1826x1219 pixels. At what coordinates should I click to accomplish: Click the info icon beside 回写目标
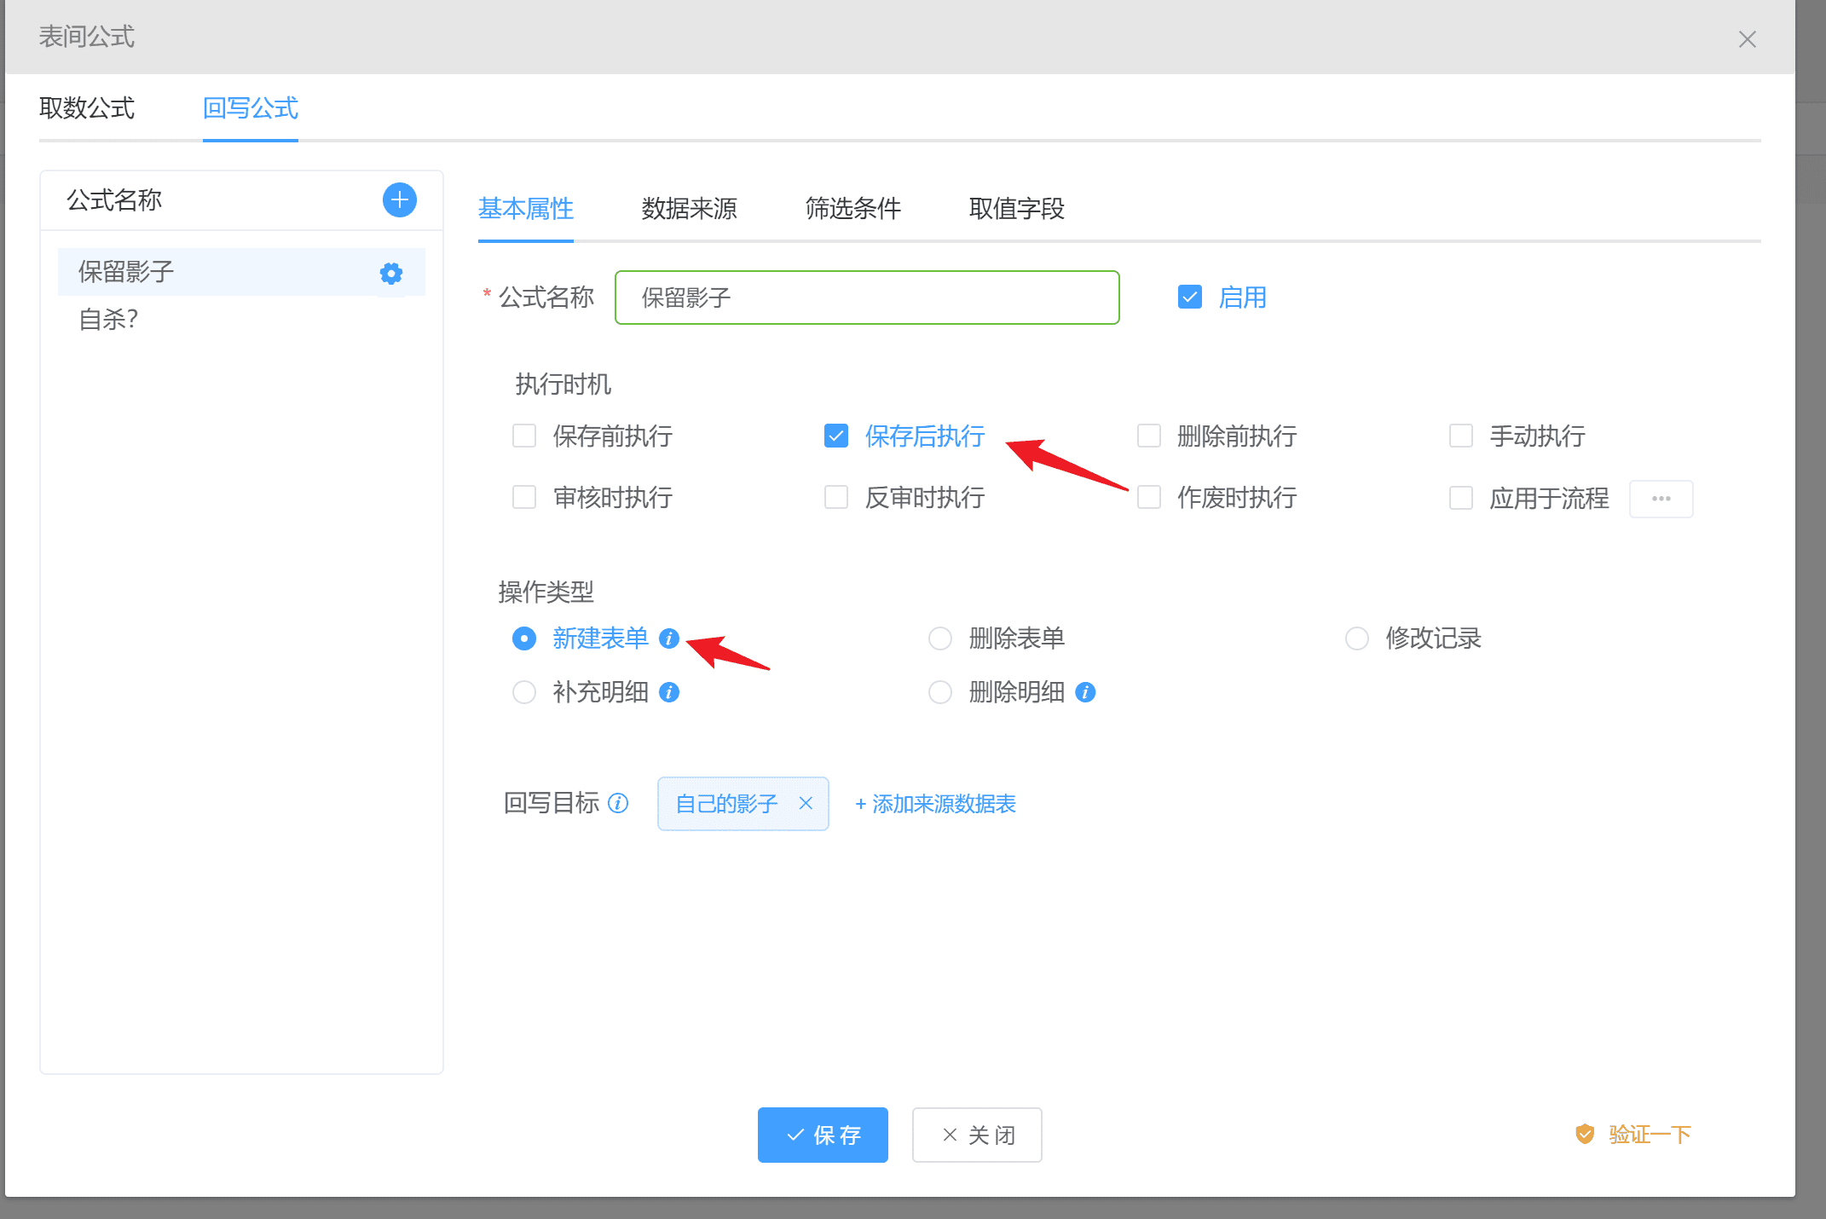(x=619, y=803)
